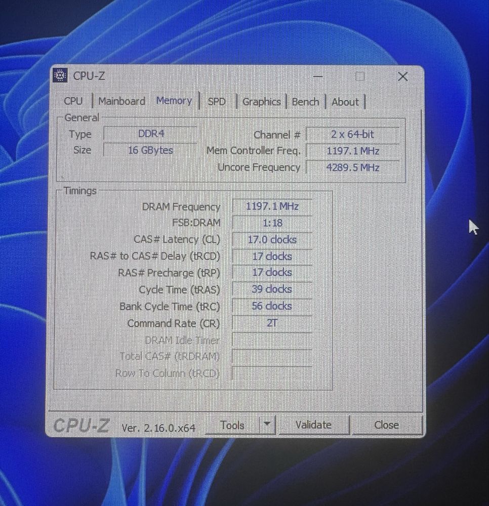
Task: Close CPU-Z with the title bar X
Action: (402, 76)
